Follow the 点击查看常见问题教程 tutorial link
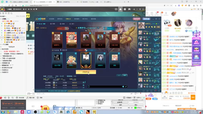Image resolution: width=203 pixels, height=114 pixels. click(74, 91)
